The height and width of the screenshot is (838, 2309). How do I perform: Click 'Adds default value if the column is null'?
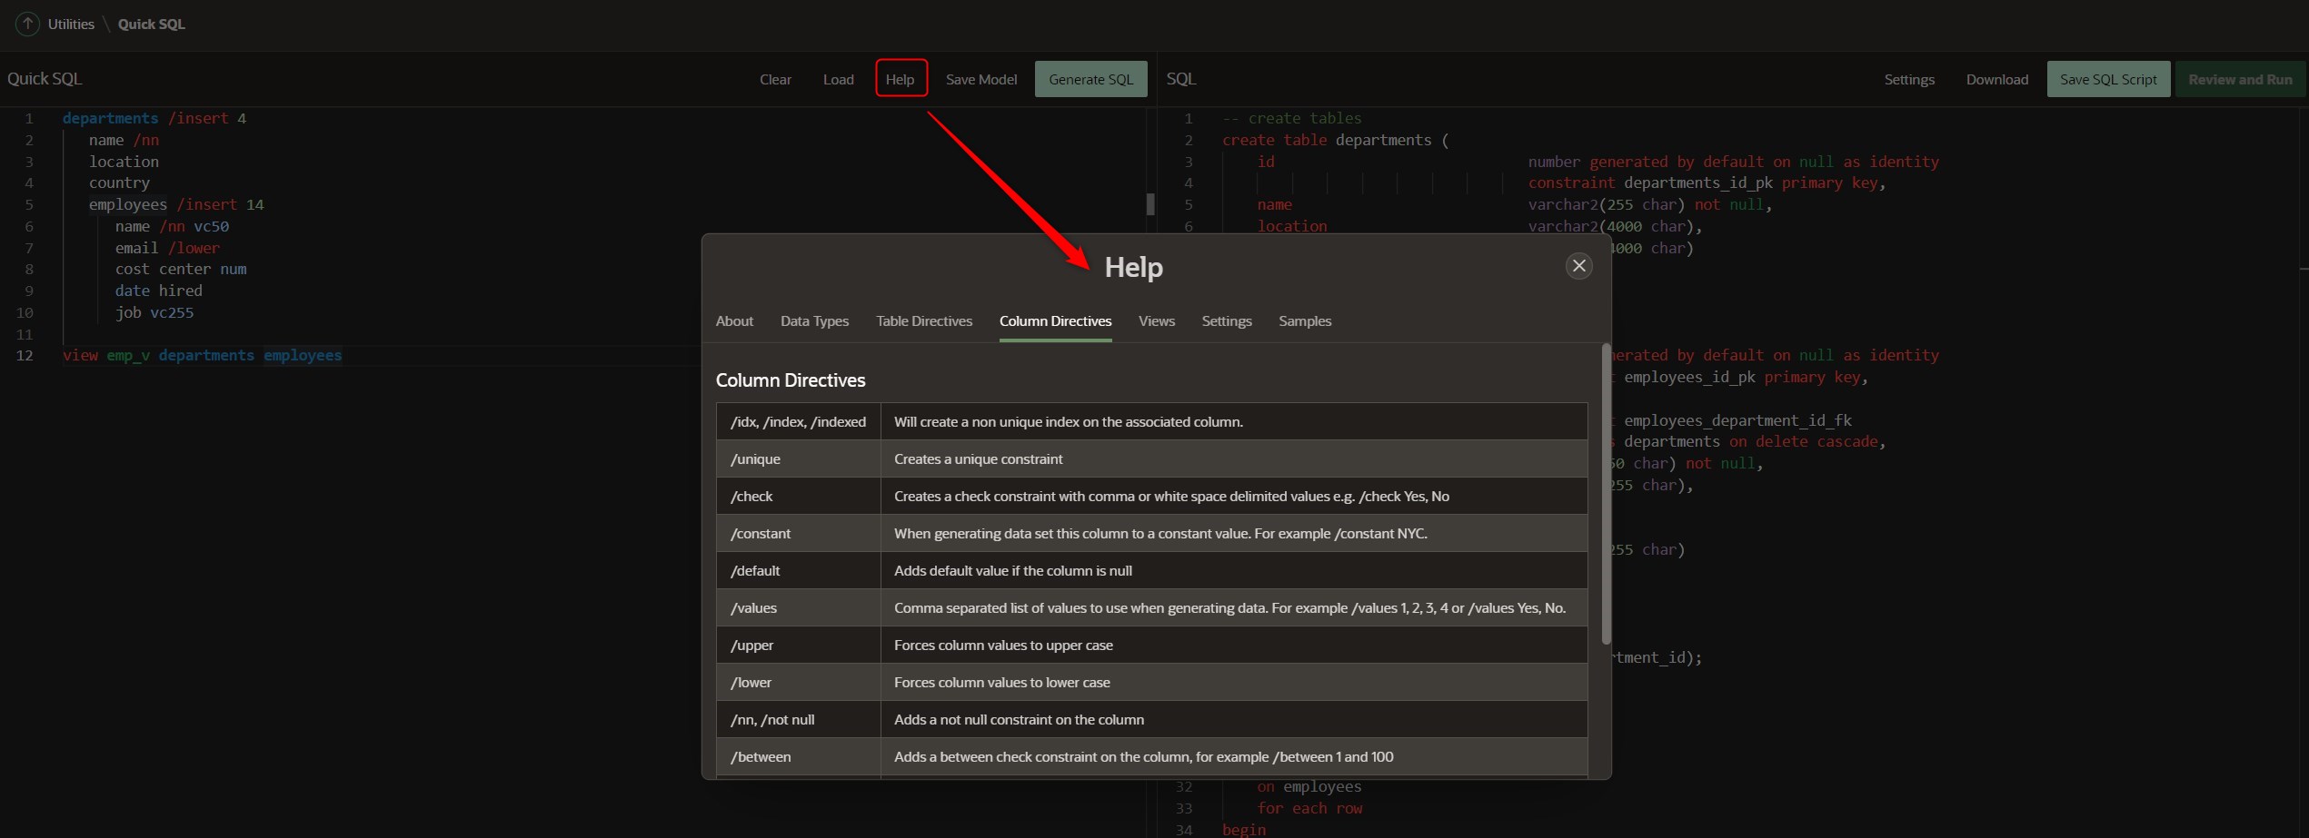pyautogui.click(x=1012, y=571)
